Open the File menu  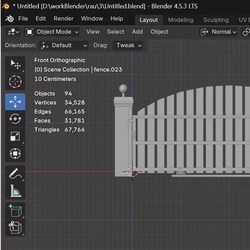23,19
